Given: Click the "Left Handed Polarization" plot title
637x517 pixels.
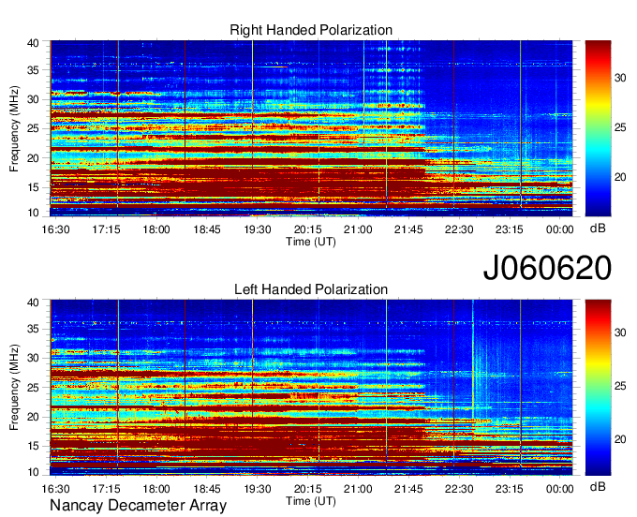Looking at the screenshot, I should click(311, 289).
